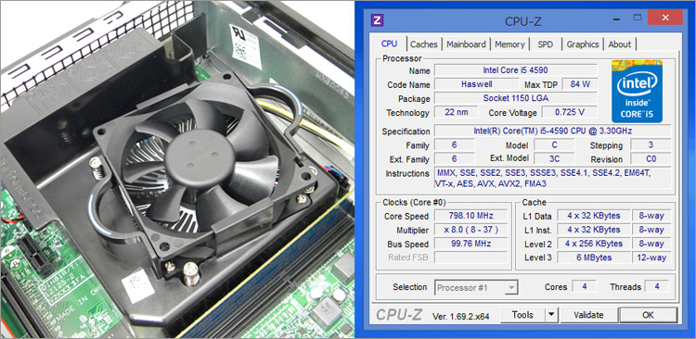Show the About tab
Viewport: 696px width, 339px height.
point(620,44)
